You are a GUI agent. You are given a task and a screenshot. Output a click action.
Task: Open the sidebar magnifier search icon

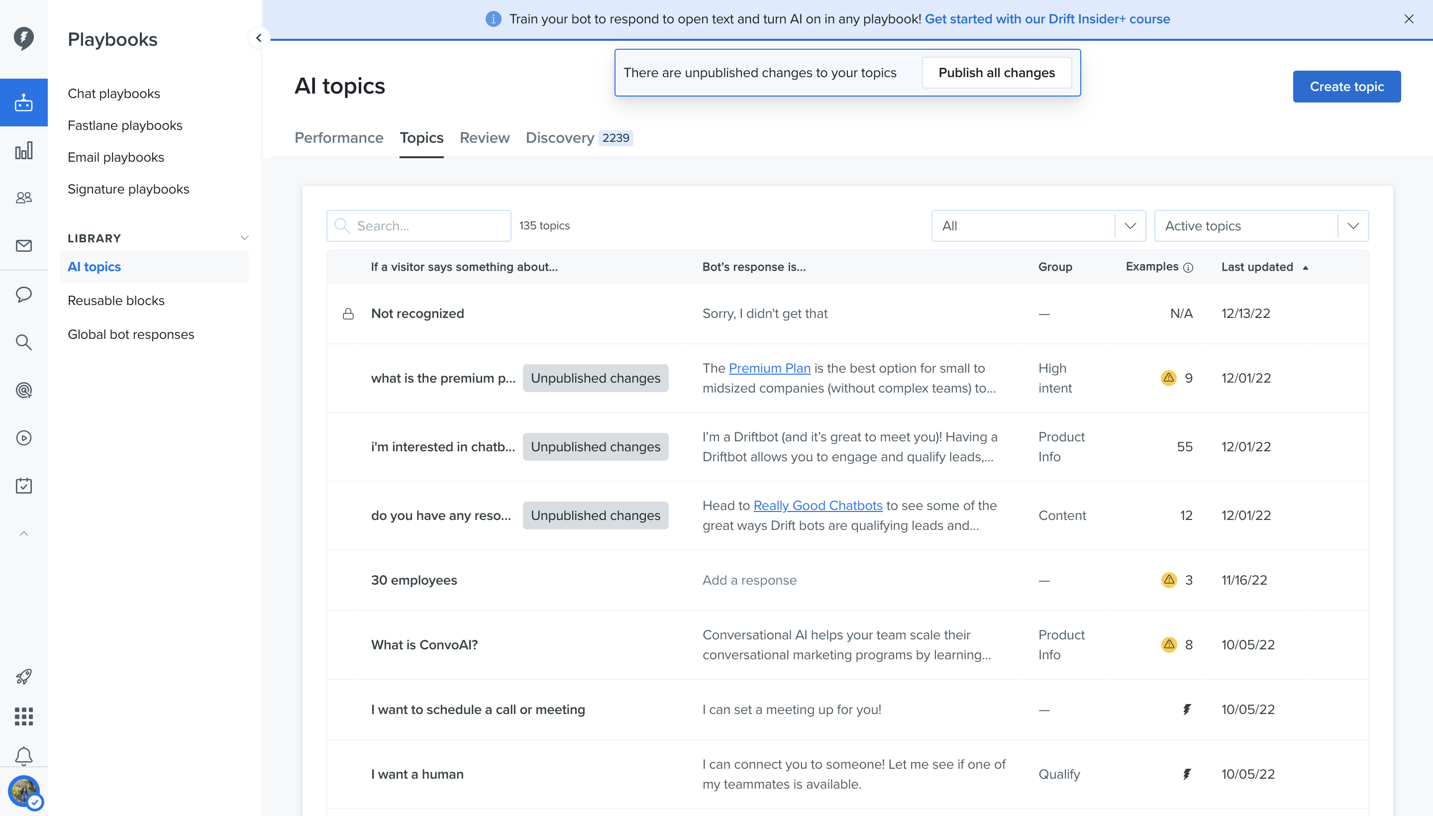coord(23,342)
